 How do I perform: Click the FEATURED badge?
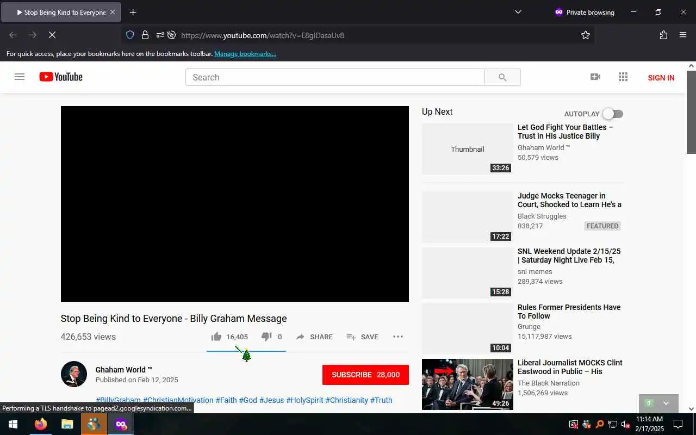click(x=602, y=226)
